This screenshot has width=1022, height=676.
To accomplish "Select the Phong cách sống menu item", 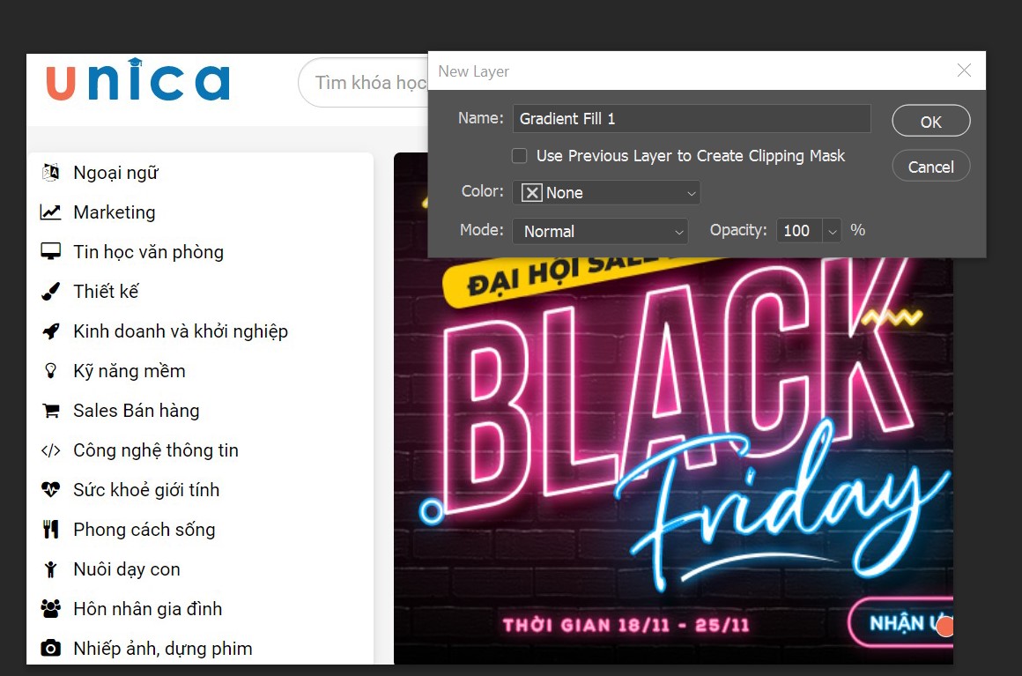I will [144, 530].
